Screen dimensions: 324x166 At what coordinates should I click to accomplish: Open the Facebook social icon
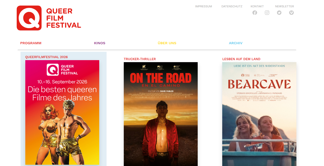coord(255,13)
